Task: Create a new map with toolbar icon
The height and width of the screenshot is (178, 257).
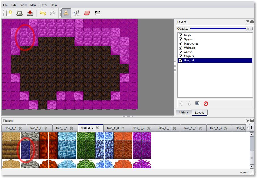Action: (9, 13)
